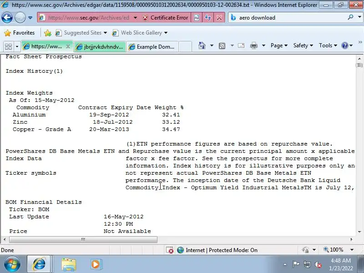Image resolution: width=364 pixels, height=273 pixels.
Task: Open the Windows Explorer taskbar folder icon
Action: click(x=69, y=264)
